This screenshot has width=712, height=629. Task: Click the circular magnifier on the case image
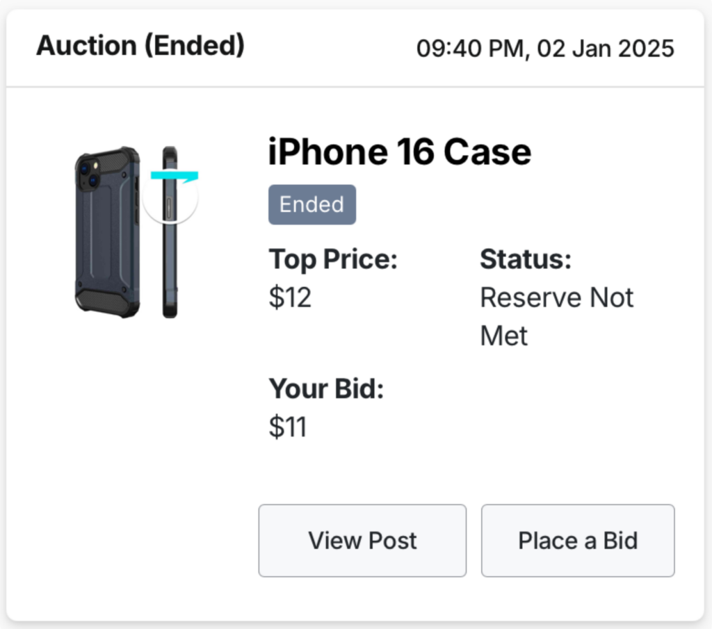170,197
